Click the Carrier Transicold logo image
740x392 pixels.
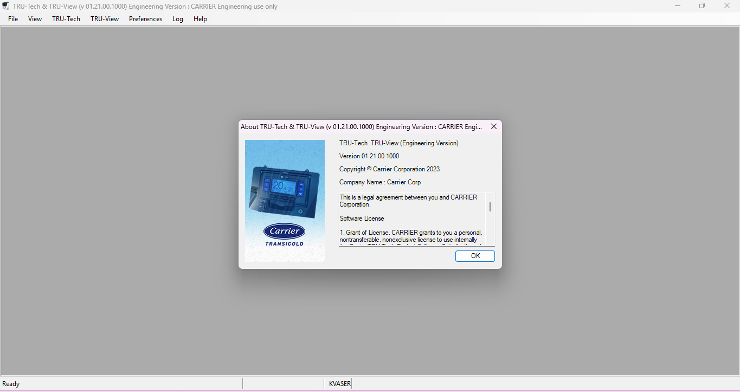[285, 201]
